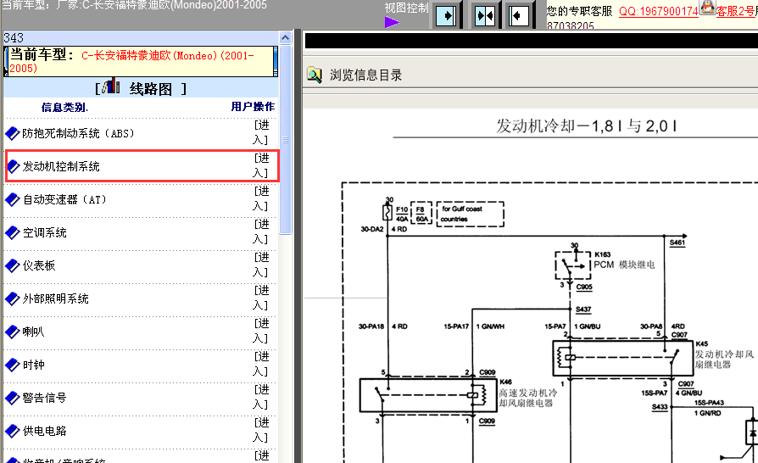This screenshot has height=463, width=758.
Task: Enter the 防抱死制动系统 (ABS) category
Action: (x=261, y=132)
